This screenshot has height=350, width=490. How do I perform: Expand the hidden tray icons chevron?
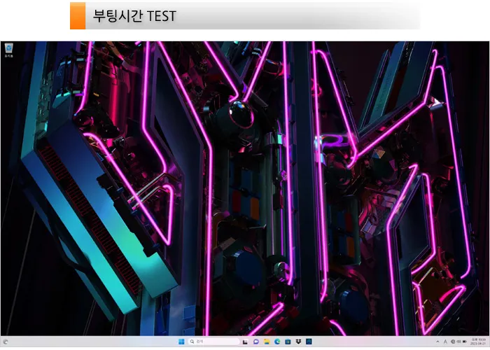coord(437,342)
